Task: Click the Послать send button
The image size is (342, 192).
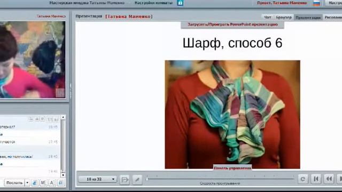Action: (x=14, y=183)
